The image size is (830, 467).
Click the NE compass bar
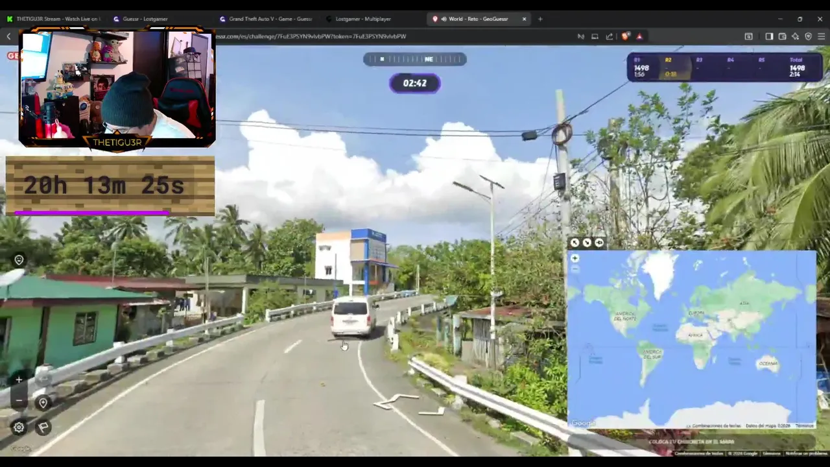coord(415,59)
